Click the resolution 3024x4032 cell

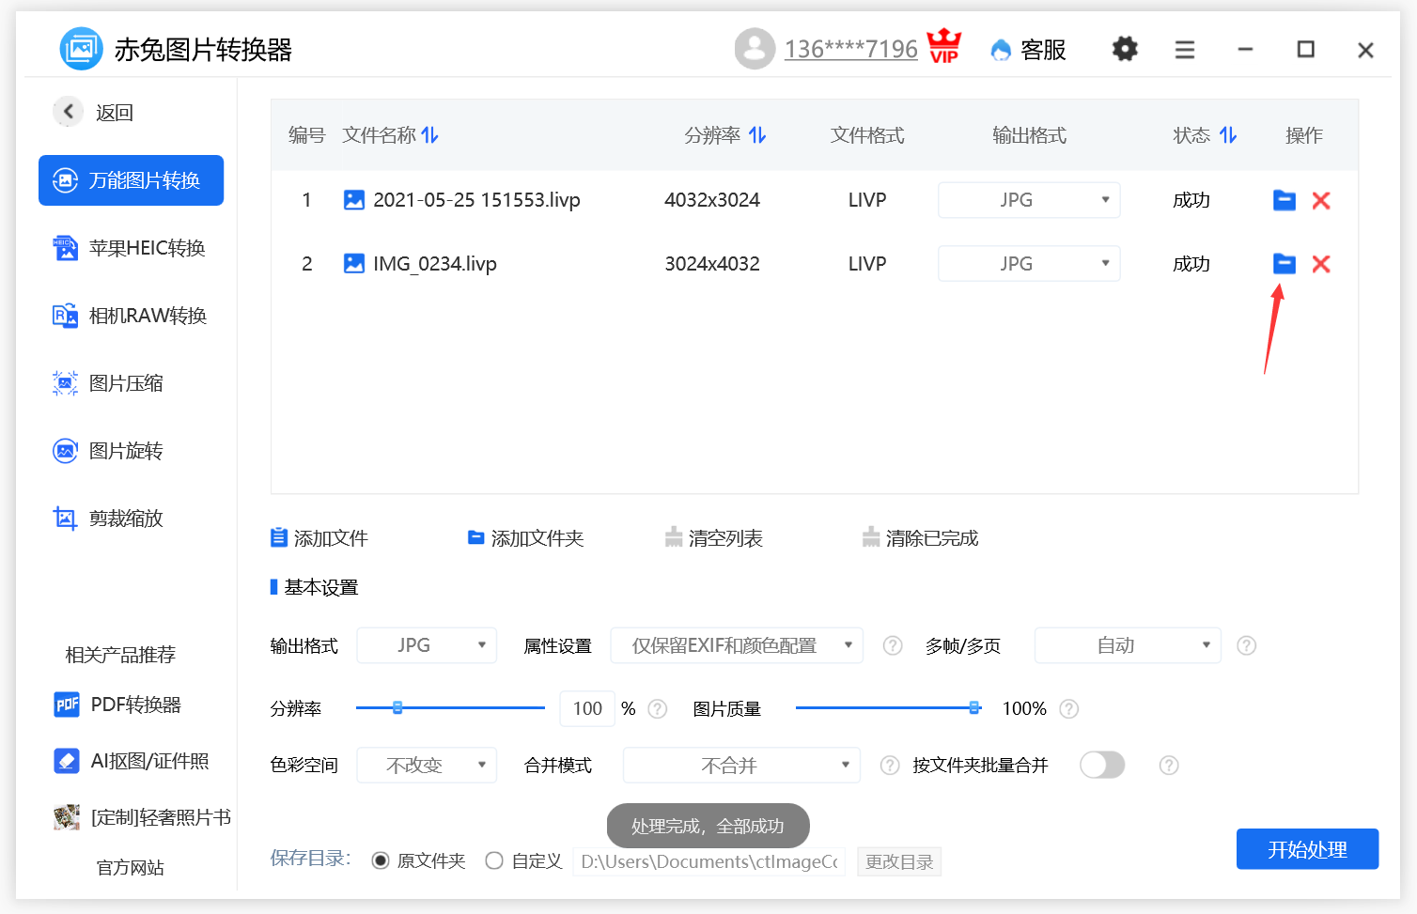[x=712, y=264]
